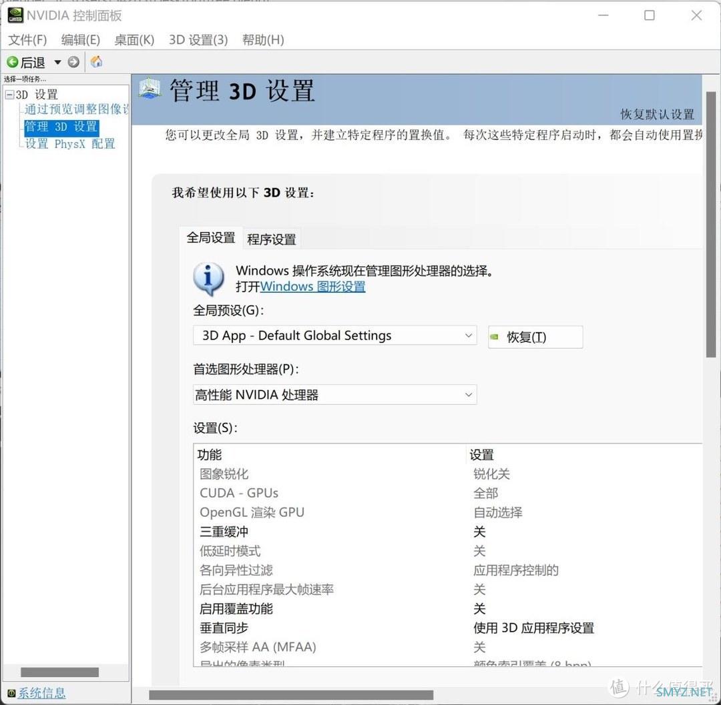Click the Forward arrow icon in toolbar
This screenshot has width=721, height=705.
pos(73,62)
